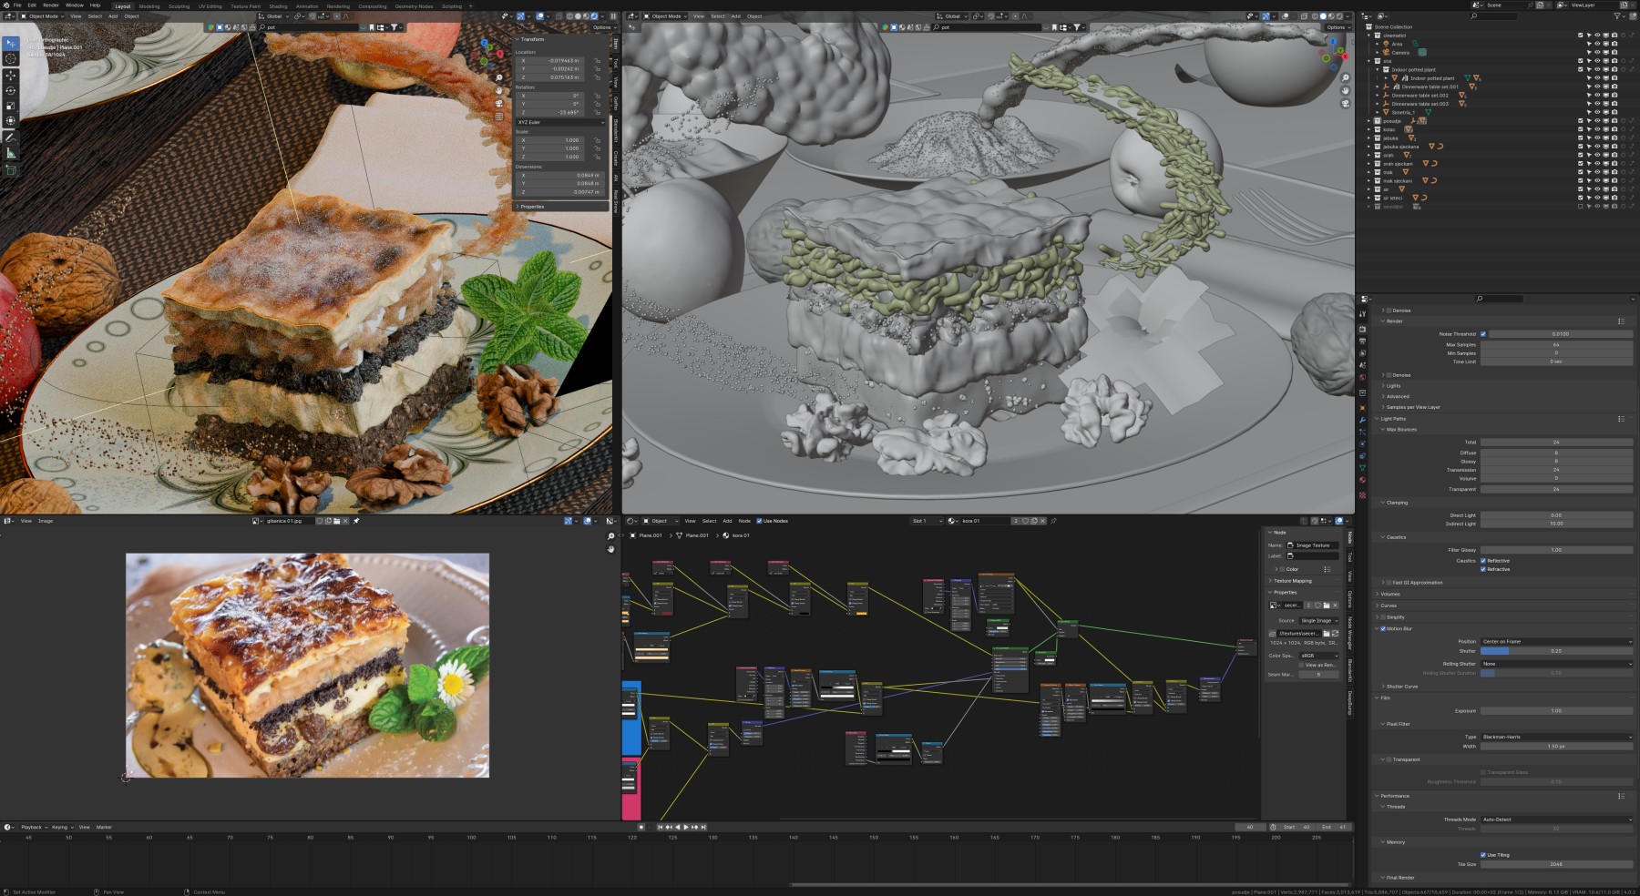Open the Modifier (wrench) properties tab
This screenshot has width=1640, height=896.
1362,420
